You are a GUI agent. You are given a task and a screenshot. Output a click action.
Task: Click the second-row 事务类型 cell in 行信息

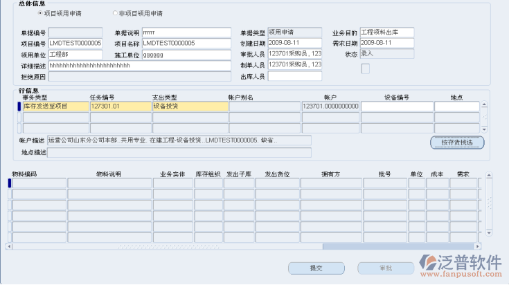click(x=56, y=117)
